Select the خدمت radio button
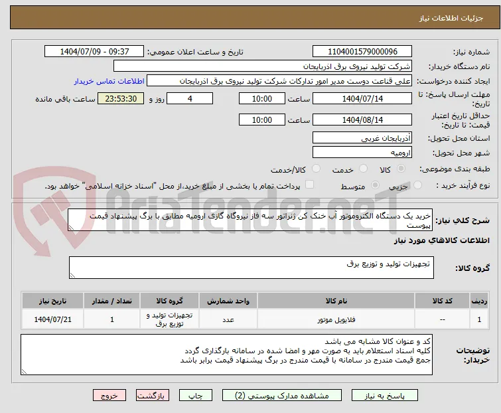Screen dimensions: 501x413 pyautogui.click(x=363, y=169)
